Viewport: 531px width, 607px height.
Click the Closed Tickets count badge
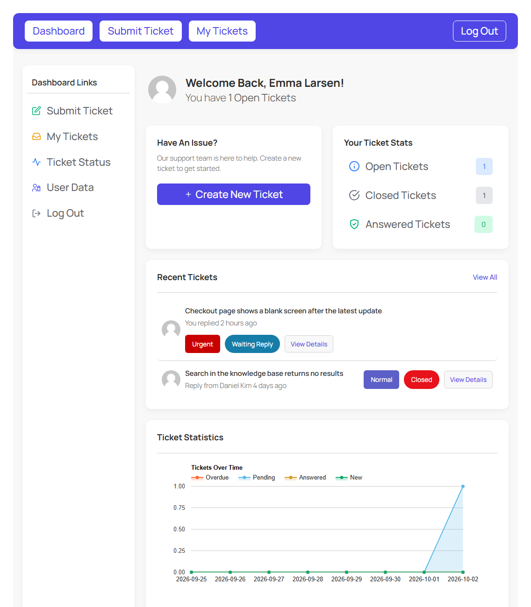(x=484, y=196)
